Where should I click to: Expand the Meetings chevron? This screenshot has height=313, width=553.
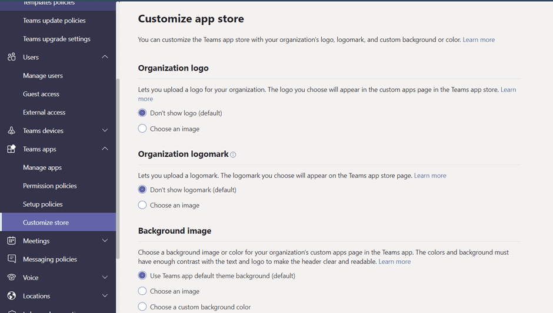pyautogui.click(x=105, y=241)
